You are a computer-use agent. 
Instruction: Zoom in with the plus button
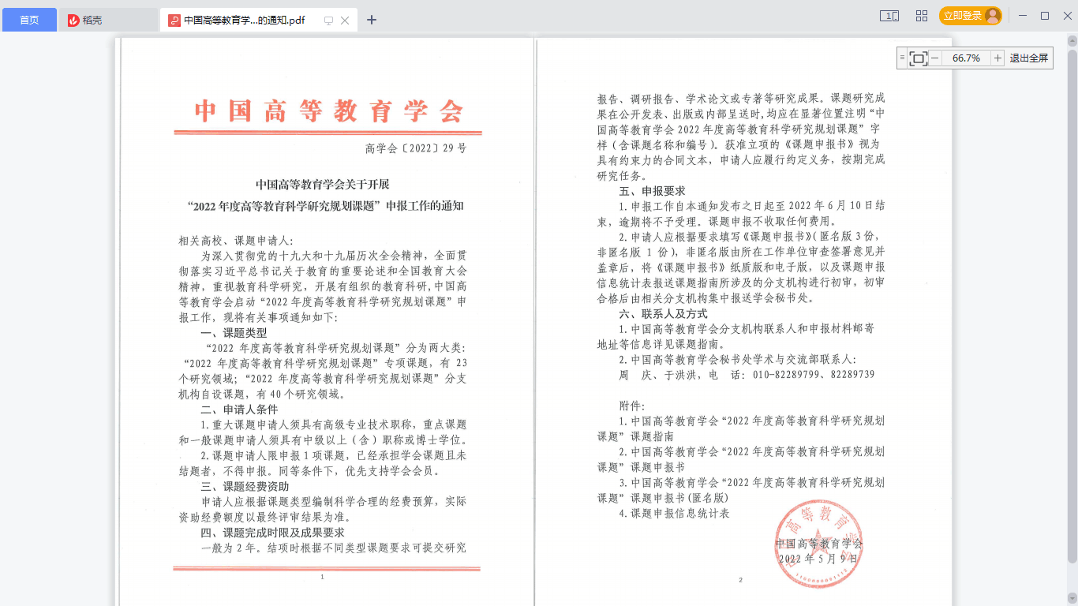point(998,58)
